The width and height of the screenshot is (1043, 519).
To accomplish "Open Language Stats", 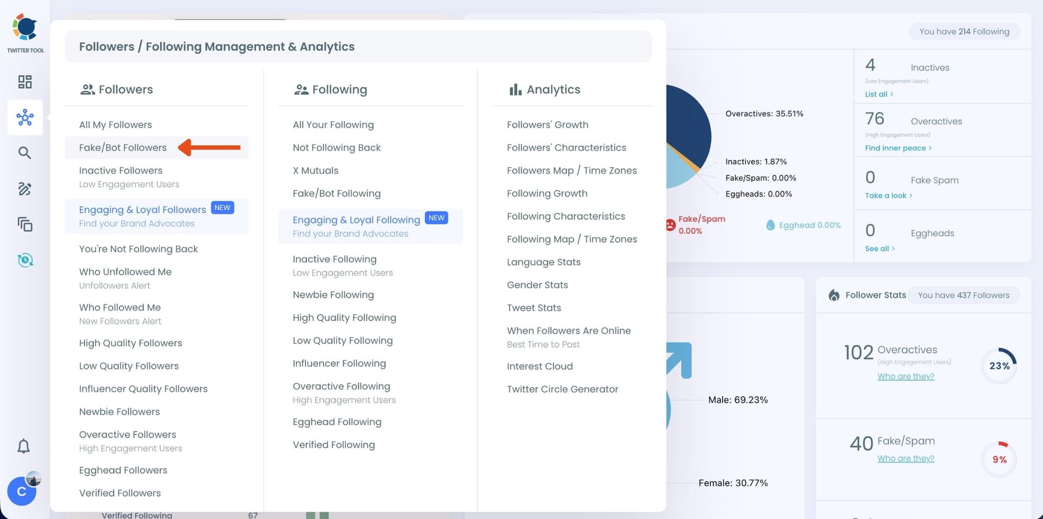I will (543, 262).
